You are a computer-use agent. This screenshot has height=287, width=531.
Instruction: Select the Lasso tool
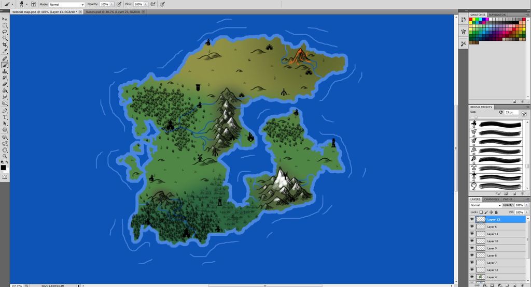pos(5,32)
